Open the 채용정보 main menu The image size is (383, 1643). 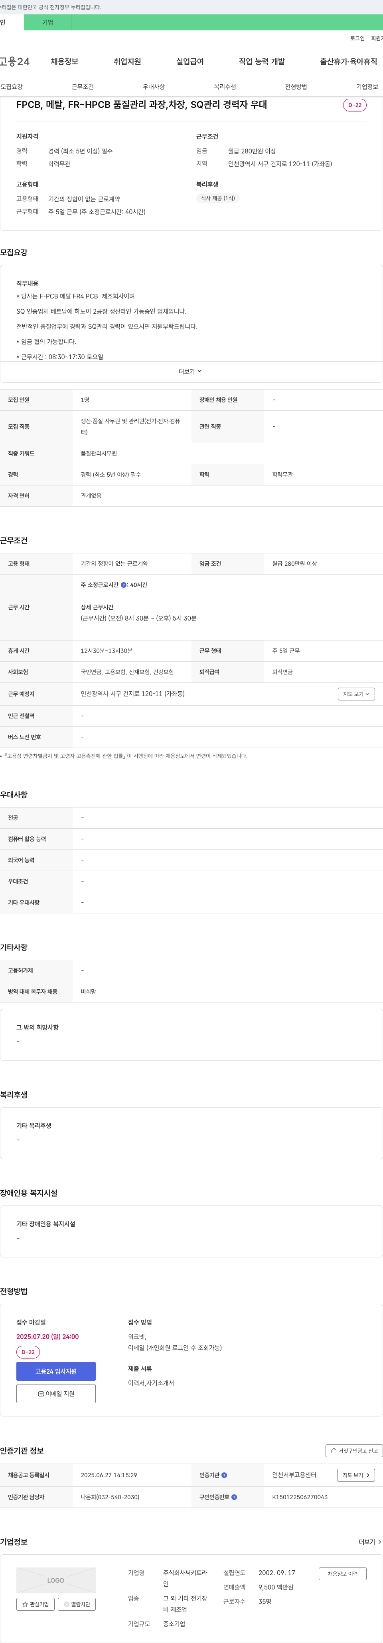click(64, 61)
